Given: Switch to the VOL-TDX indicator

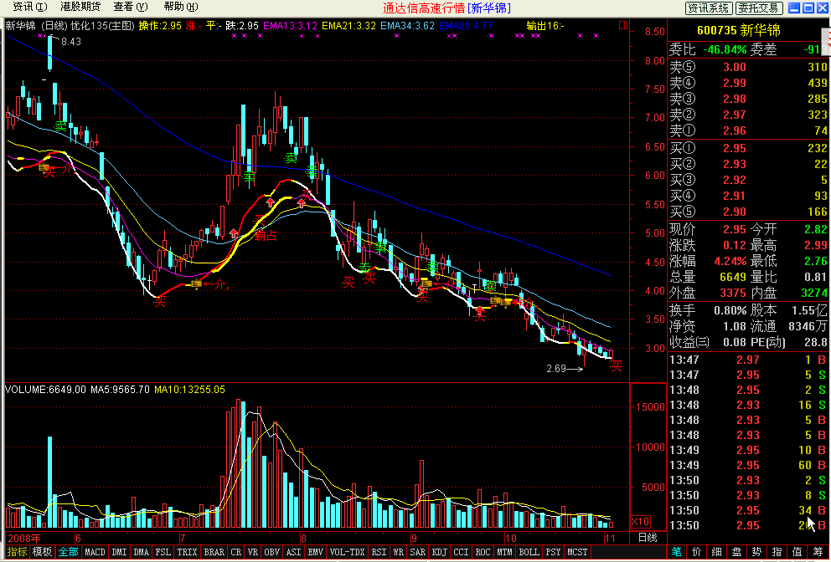Looking at the screenshot, I should 347,552.
